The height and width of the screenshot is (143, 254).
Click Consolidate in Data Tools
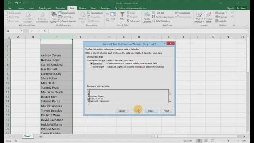pos(183,13)
